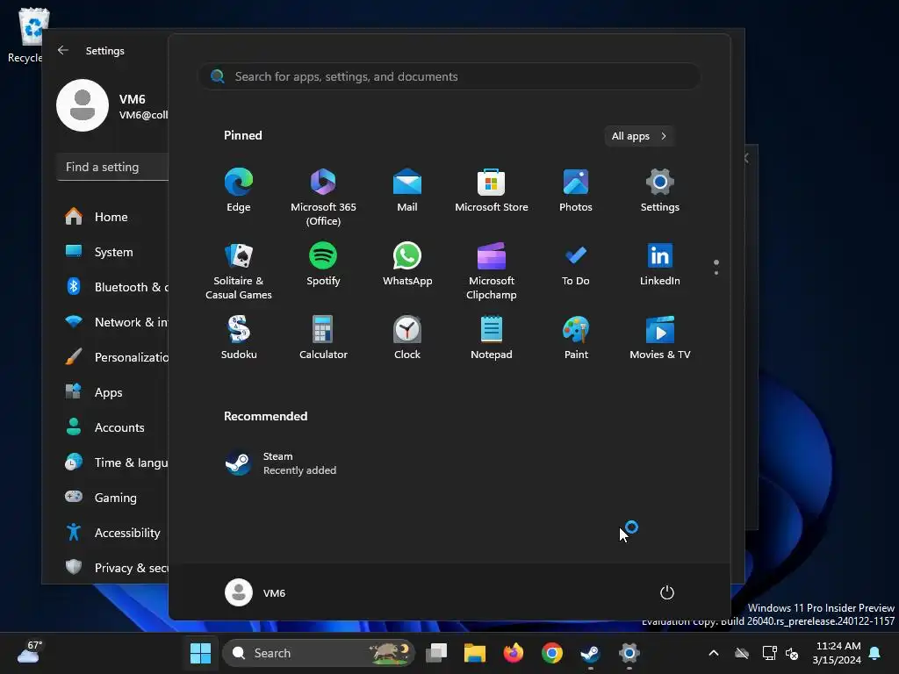Launch the Photos app

(x=576, y=190)
